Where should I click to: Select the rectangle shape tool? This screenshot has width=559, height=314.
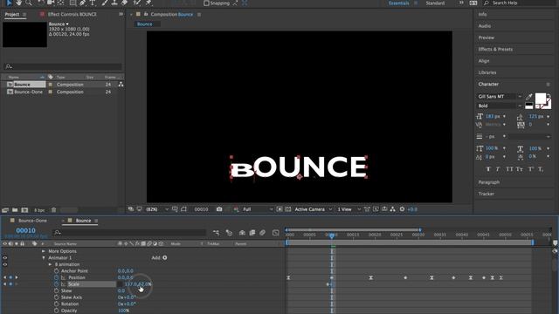pos(73,3)
